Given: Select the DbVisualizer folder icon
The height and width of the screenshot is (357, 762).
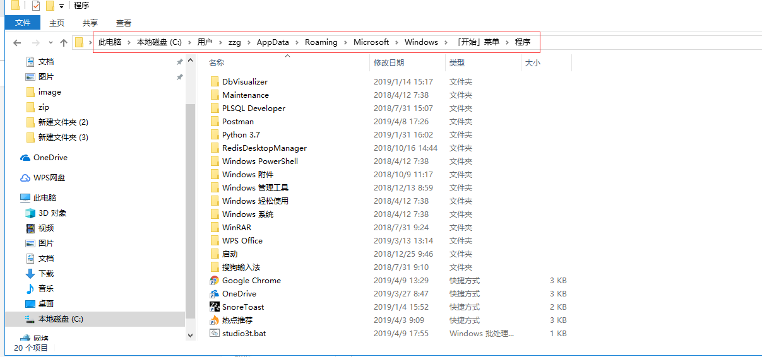Looking at the screenshot, I should coord(215,82).
